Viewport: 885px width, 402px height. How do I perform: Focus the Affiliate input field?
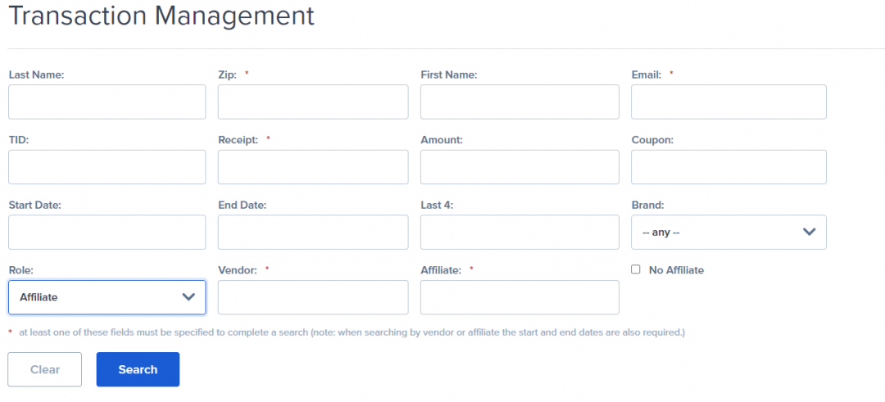(x=520, y=297)
